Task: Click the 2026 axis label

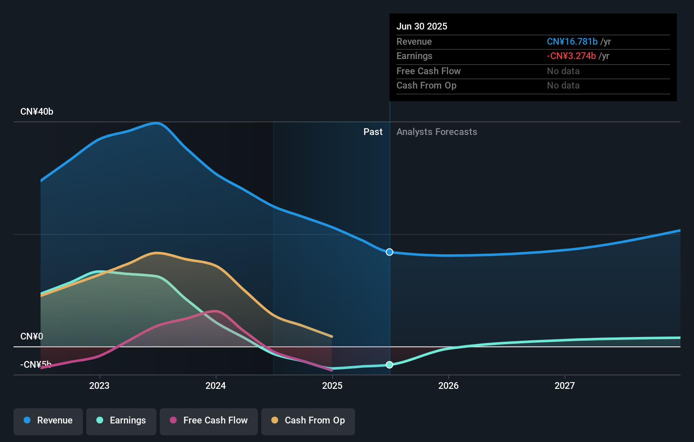Action: [449, 385]
